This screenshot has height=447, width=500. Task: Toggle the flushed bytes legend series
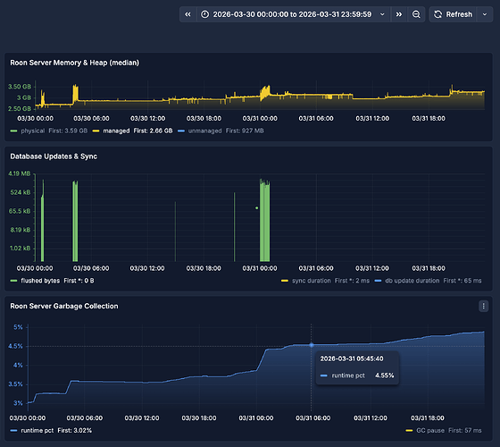click(x=40, y=281)
